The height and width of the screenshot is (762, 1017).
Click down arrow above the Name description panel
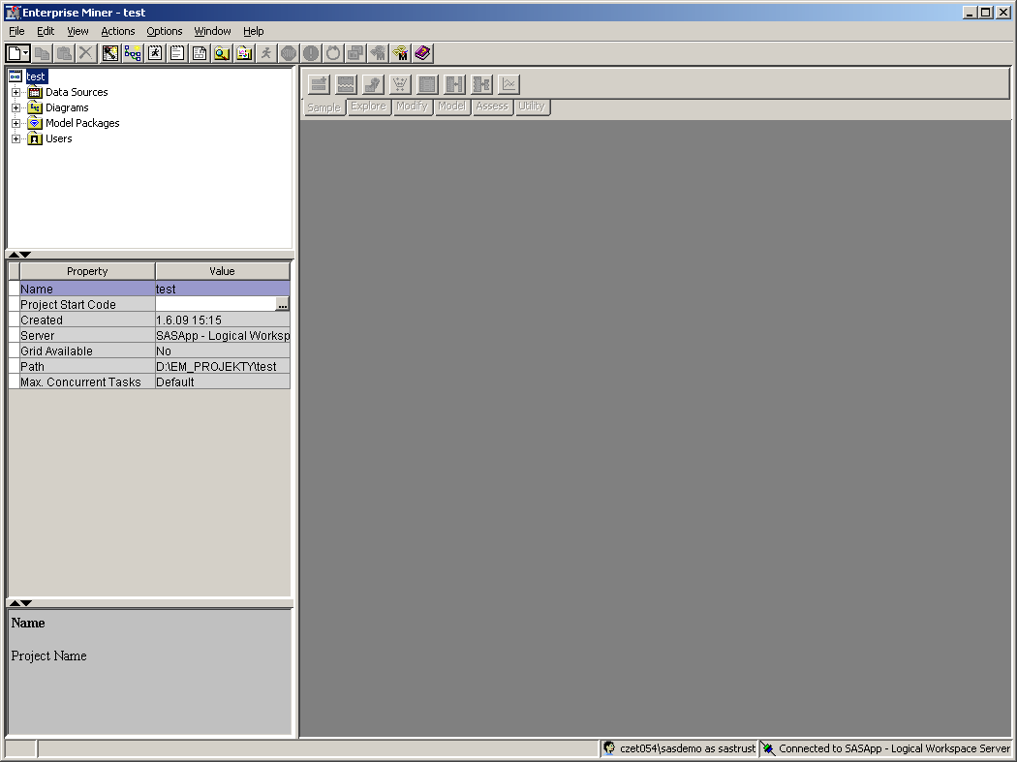(25, 603)
